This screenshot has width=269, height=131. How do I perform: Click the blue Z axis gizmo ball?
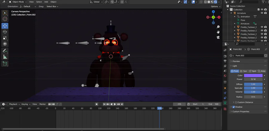pyautogui.click(x=213, y=12)
